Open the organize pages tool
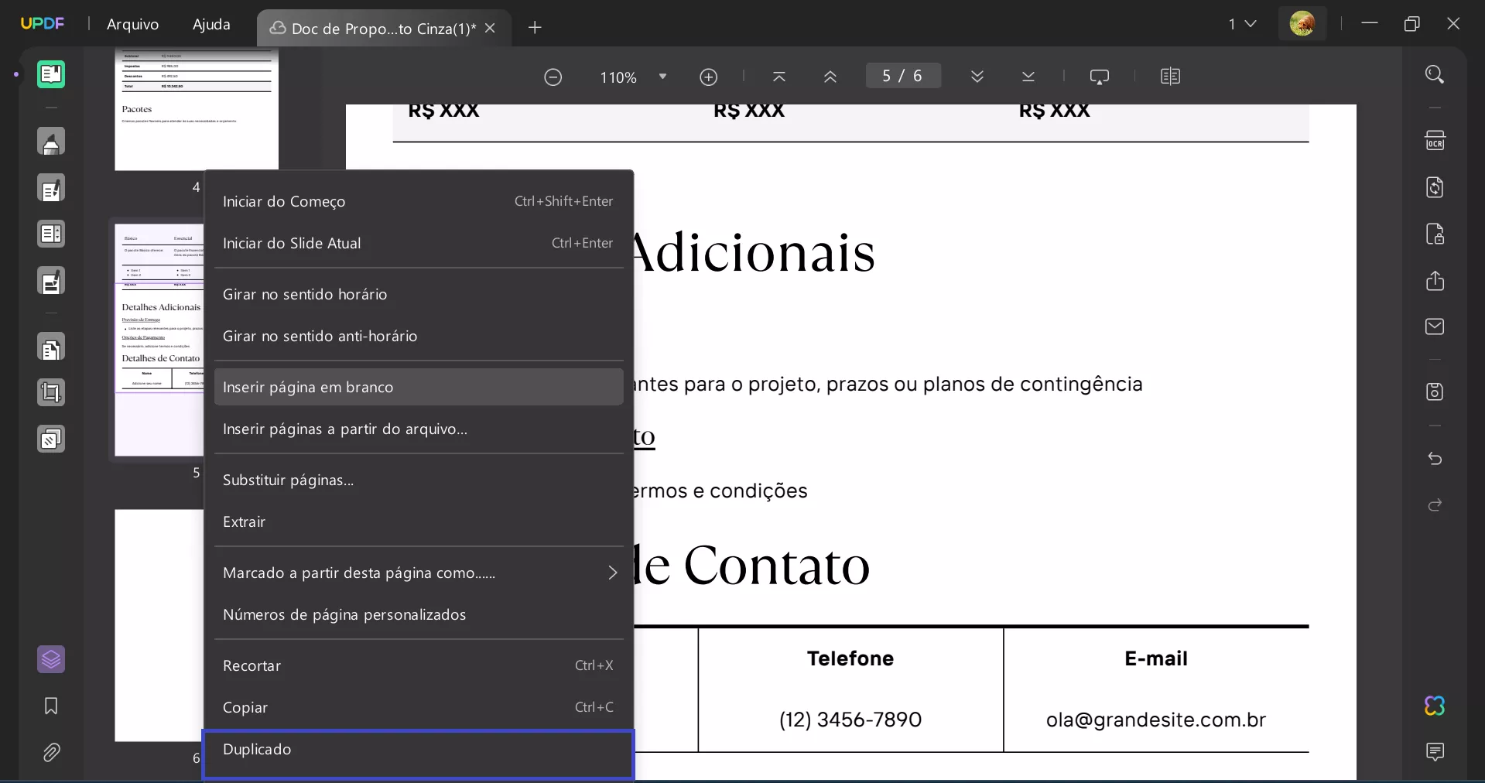This screenshot has height=783, width=1485. coord(52,348)
